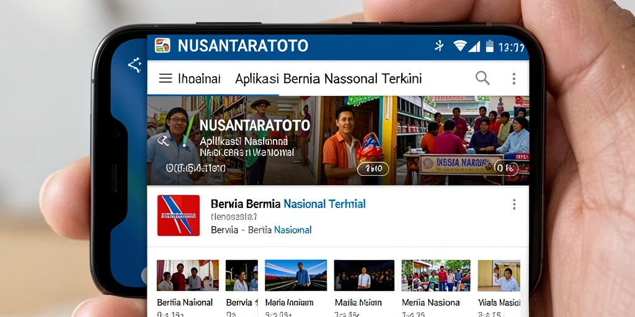This screenshot has height=317, width=635.
Task: Tap the menu label beside the hamburger icon
Action: (199, 79)
